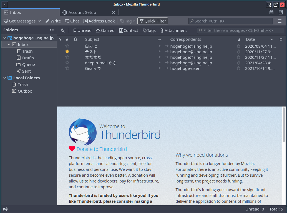Image resolution: width=287 pixels, height=213 pixels.
Task: Collapse the Local Folders tree
Action: point(5,78)
